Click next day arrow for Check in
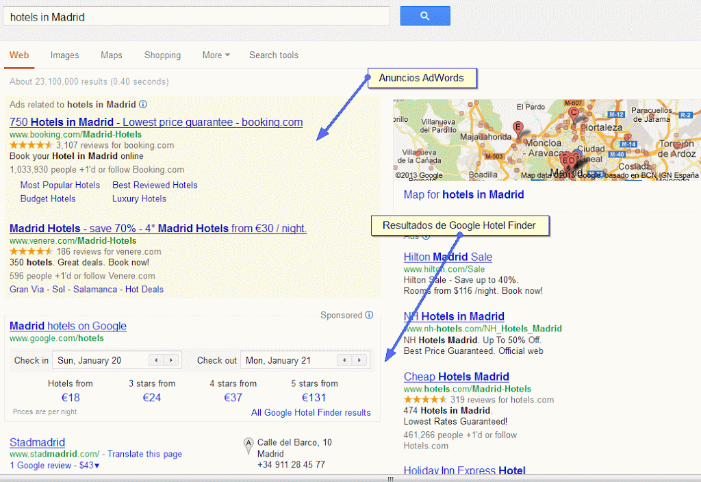This screenshot has height=482, width=701. (x=170, y=360)
